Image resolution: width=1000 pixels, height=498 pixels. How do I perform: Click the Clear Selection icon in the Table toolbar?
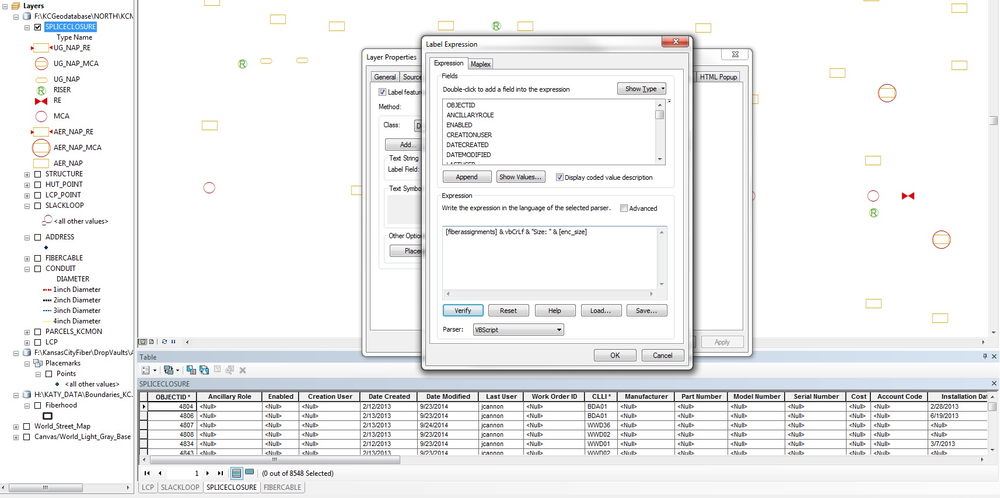coord(217,370)
